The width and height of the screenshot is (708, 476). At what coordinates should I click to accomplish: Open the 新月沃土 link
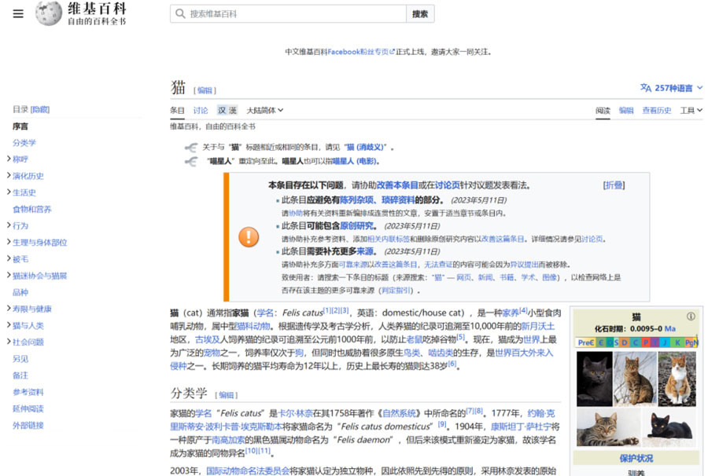[538, 326]
